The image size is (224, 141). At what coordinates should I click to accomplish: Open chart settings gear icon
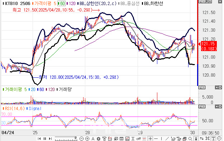coord(99,139)
